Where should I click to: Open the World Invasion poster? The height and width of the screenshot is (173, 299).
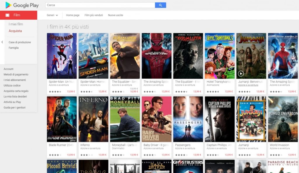point(283,119)
